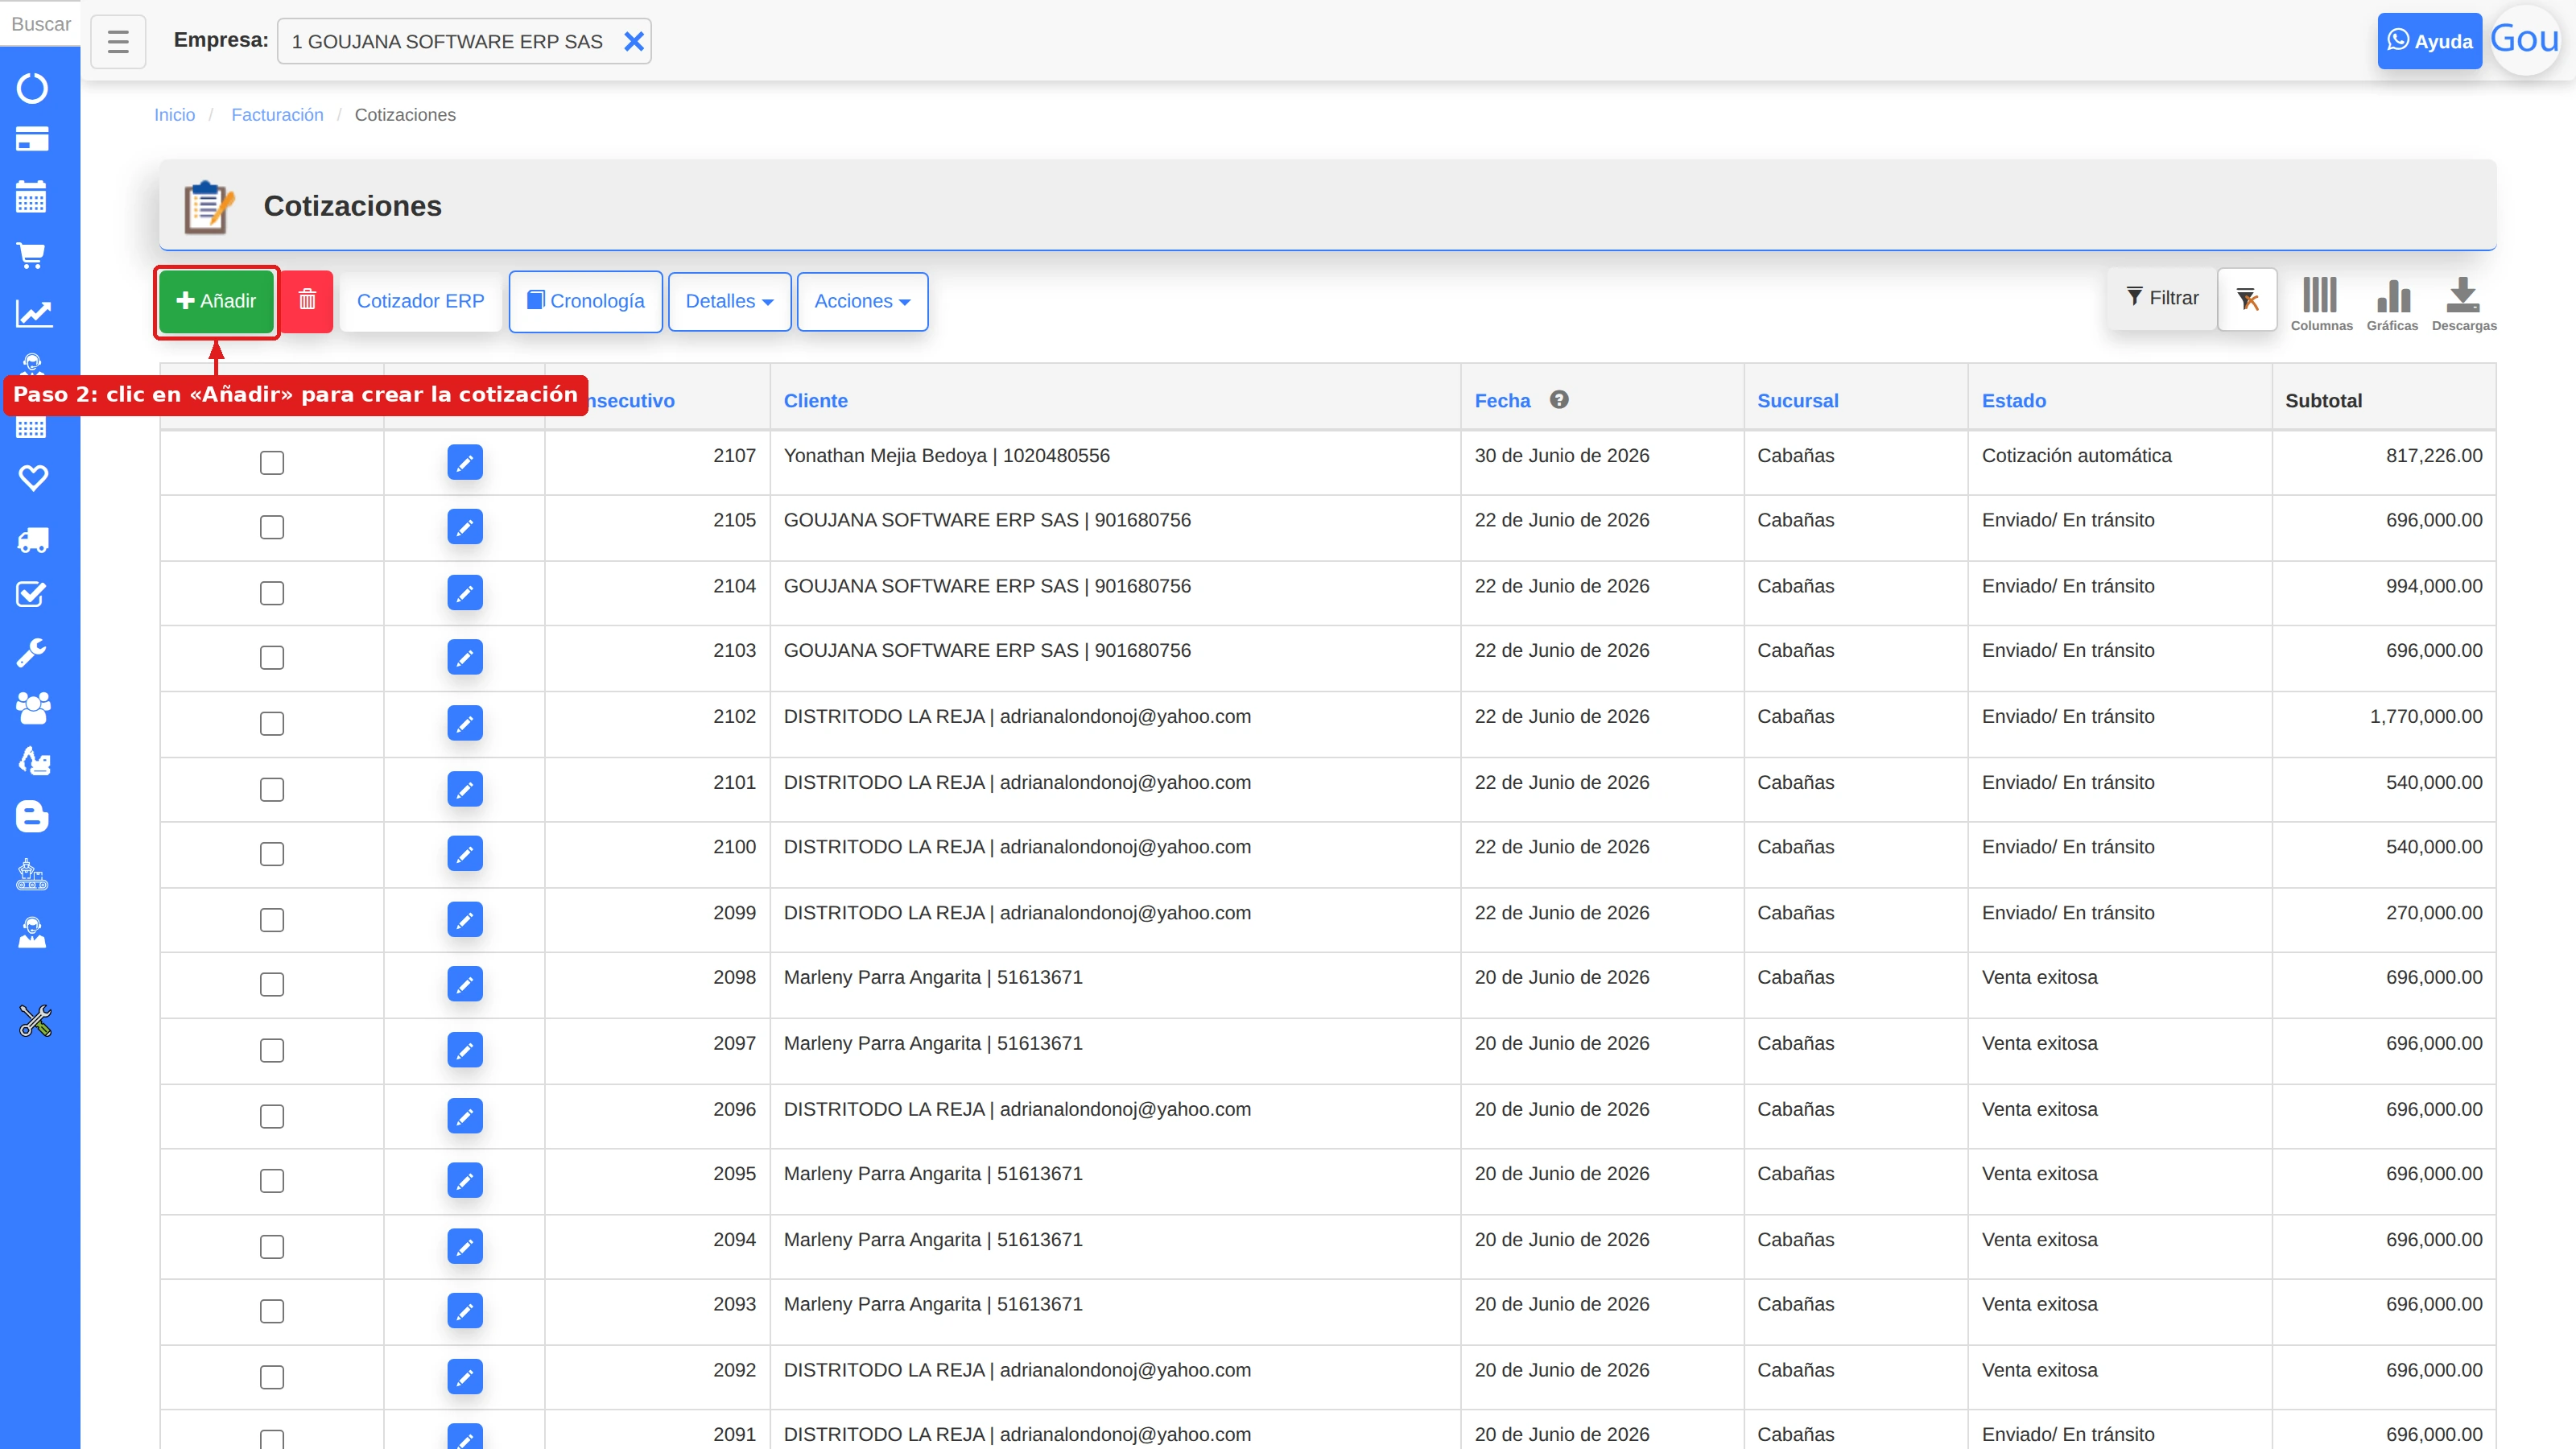The height and width of the screenshot is (1449, 2576).
Task: Select the checkbox for quote 2104
Action: (x=272, y=593)
